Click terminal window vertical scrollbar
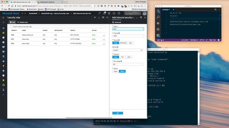The image size is (229, 128). (199, 88)
